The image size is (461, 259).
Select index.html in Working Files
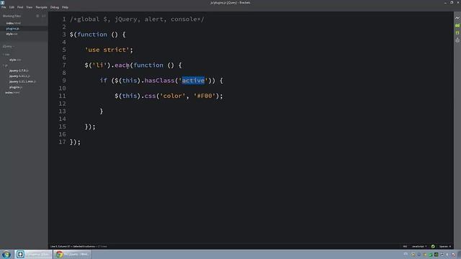point(14,23)
